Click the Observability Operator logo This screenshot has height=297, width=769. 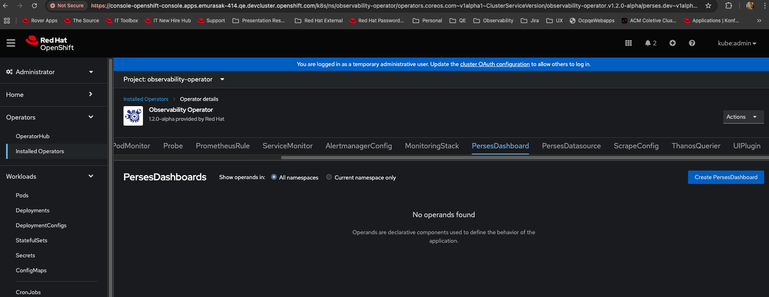133,116
